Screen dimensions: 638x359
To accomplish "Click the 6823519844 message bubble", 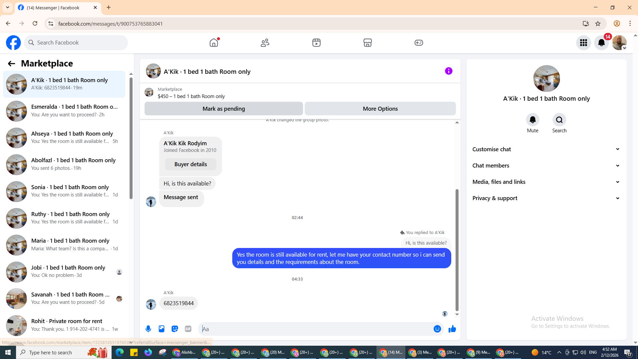I will point(178,303).
